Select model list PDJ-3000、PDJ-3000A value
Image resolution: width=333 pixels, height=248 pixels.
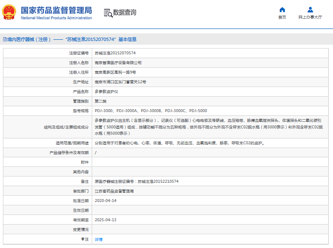[151, 111]
